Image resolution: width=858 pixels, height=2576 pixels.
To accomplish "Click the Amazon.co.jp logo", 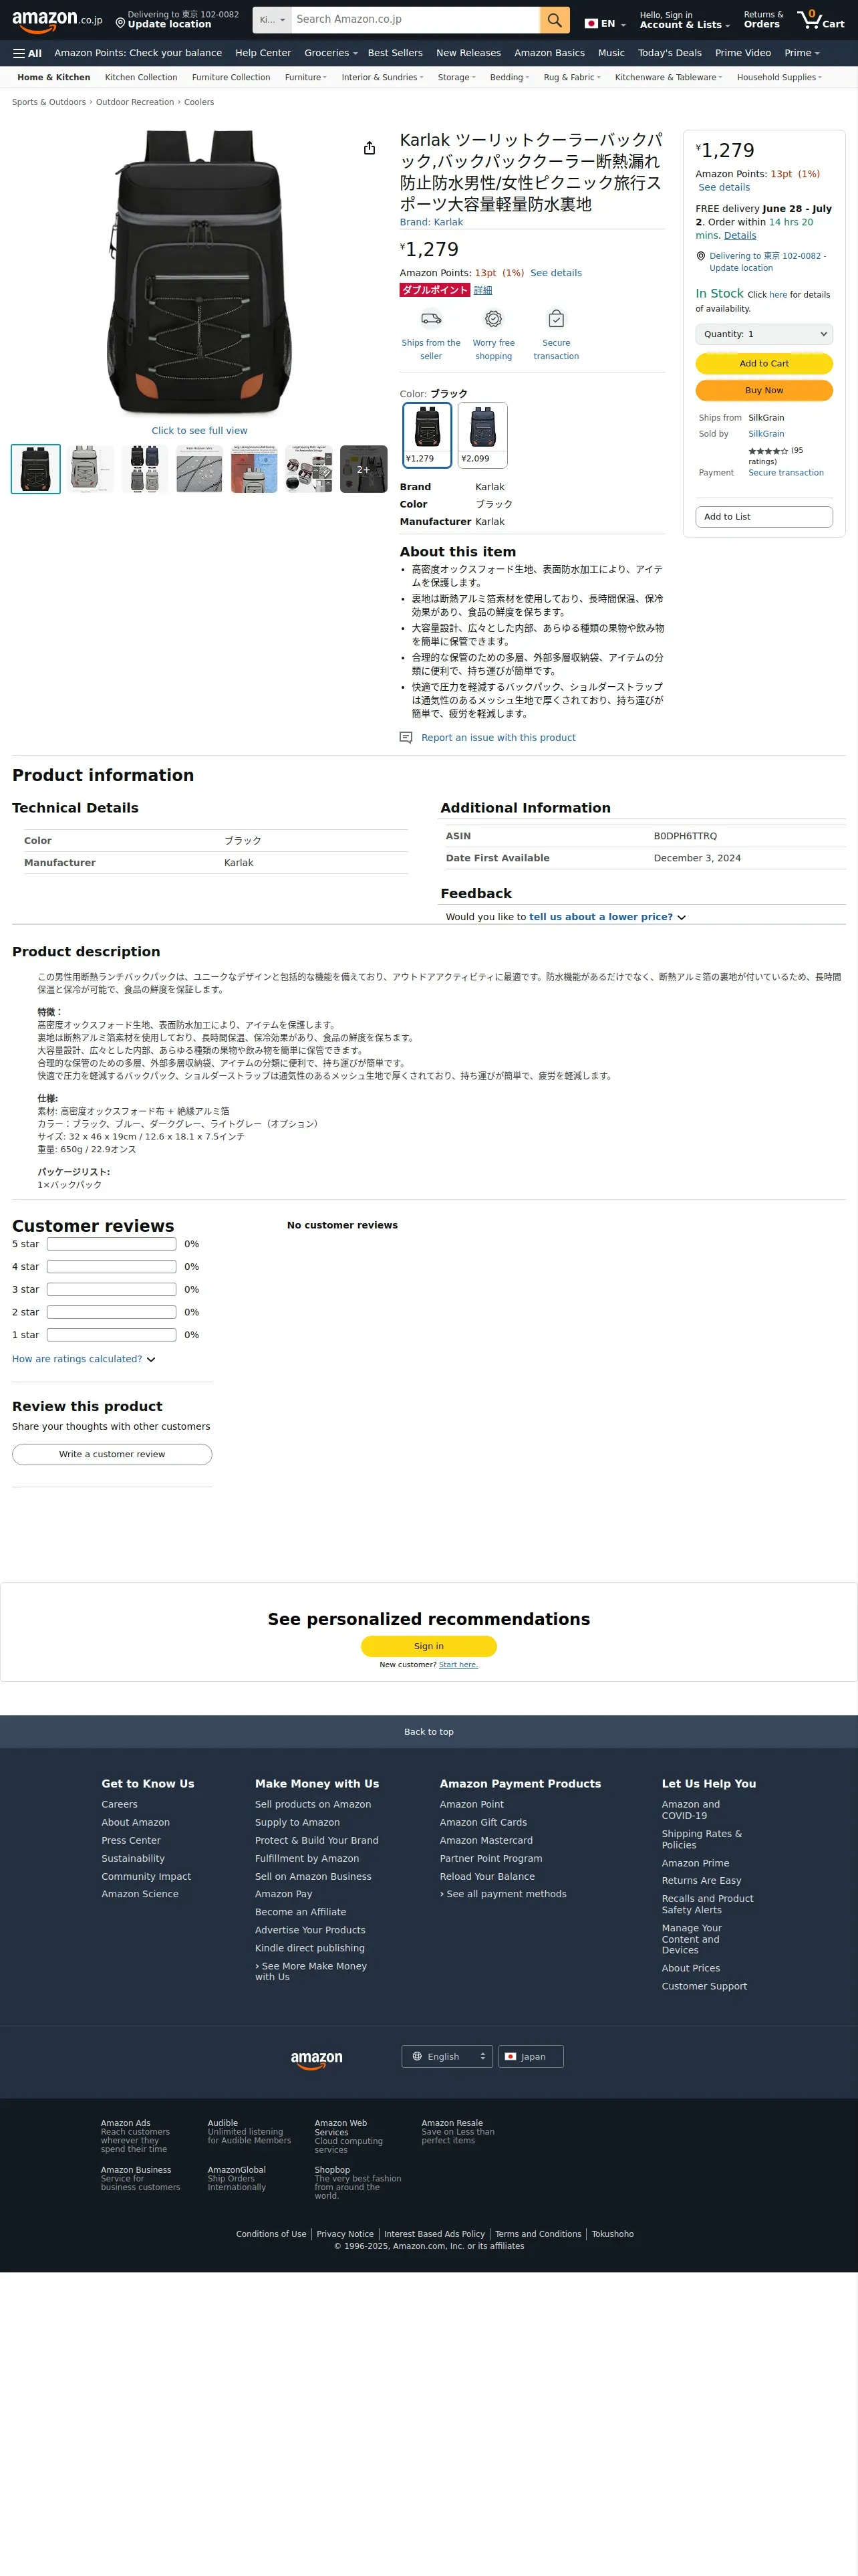I will tap(57, 20).
